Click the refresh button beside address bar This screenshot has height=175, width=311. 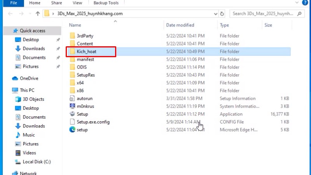222,14
